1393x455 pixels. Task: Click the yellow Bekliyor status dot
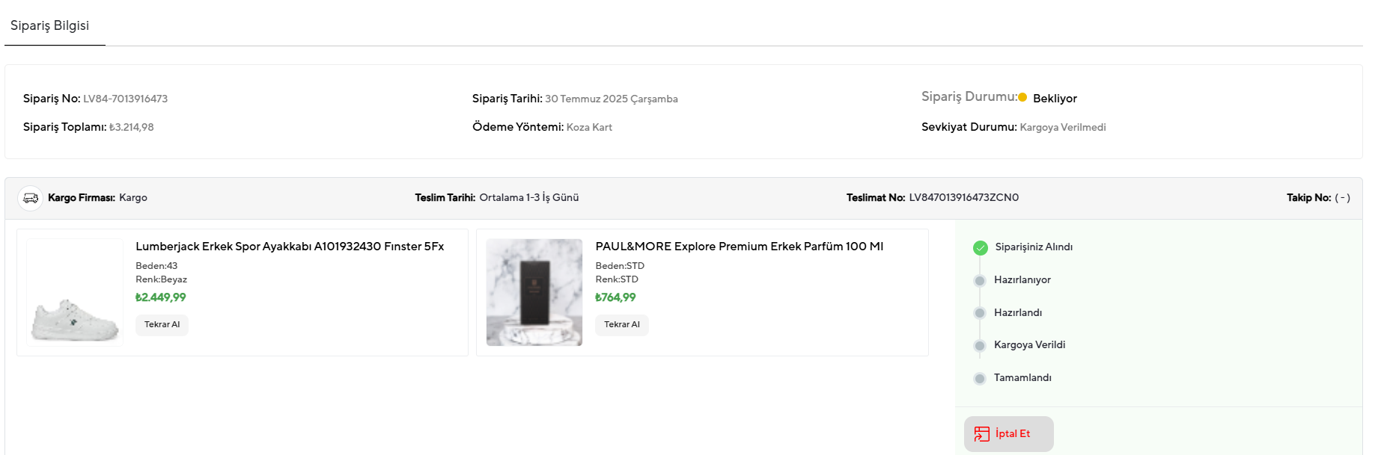(1022, 97)
